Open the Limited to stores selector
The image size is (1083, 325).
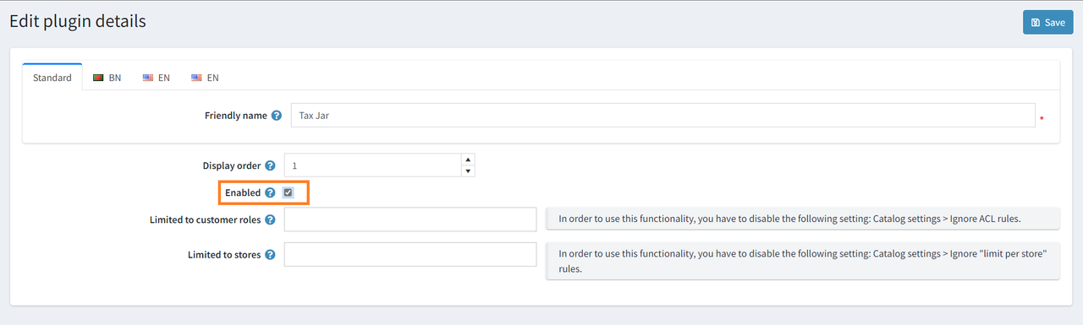[x=410, y=254]
